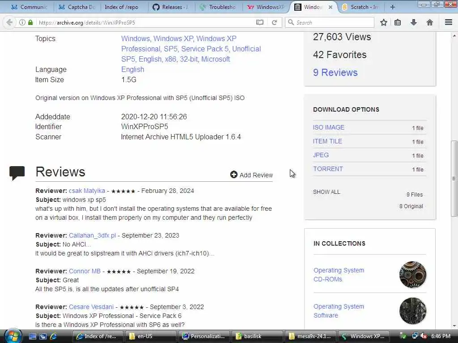The width and height of the screenshot is (458, 343).
Task: Switch to the Communit tab
Action: [x=29, y=7]
